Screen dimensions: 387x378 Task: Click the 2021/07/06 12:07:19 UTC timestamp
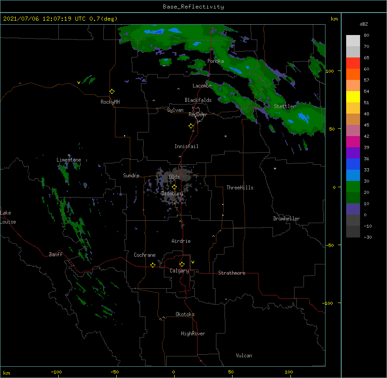(44, 19)
